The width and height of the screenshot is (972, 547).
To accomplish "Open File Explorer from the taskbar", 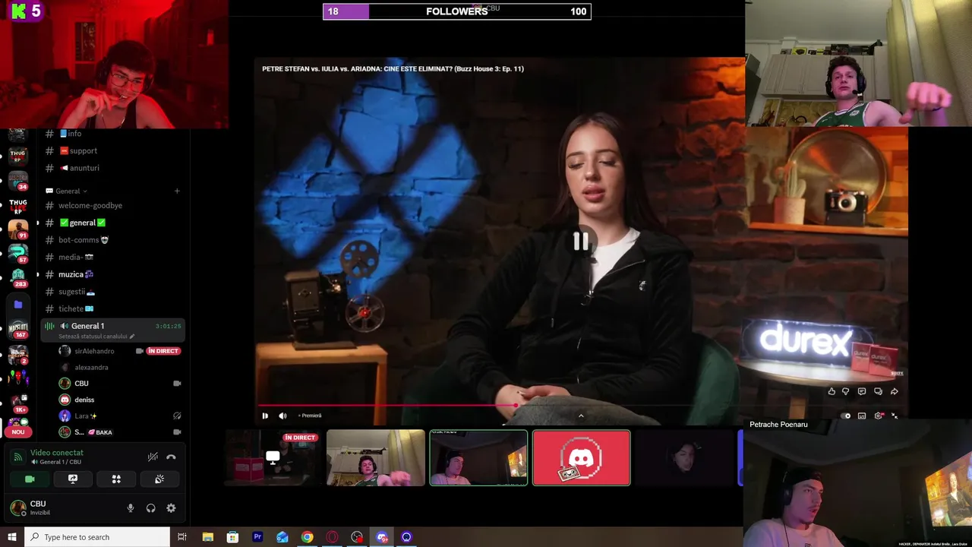I will coord(207,537).
